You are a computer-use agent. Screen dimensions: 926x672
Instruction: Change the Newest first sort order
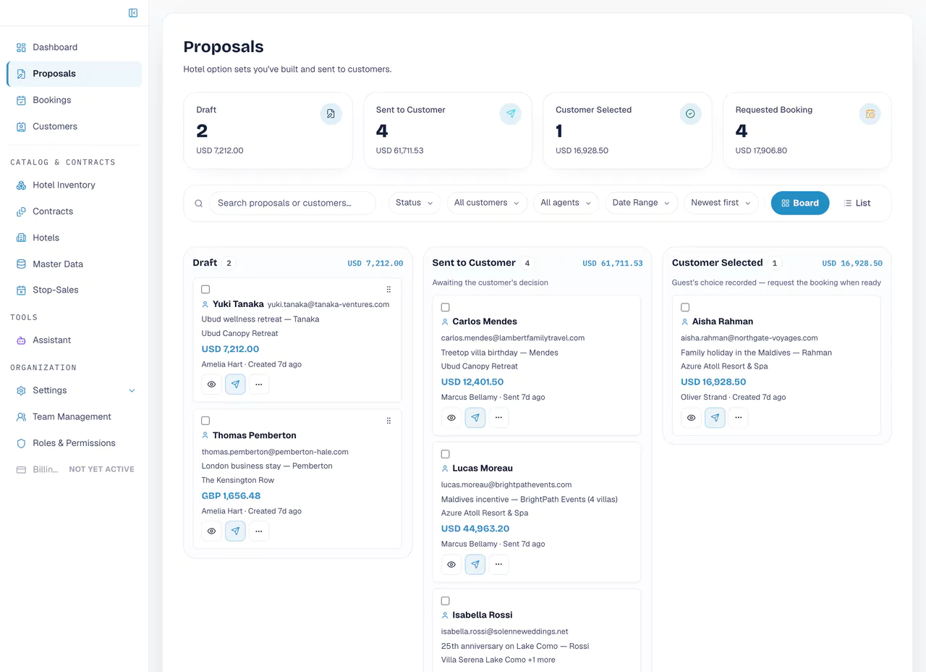(x=721, y=203)
